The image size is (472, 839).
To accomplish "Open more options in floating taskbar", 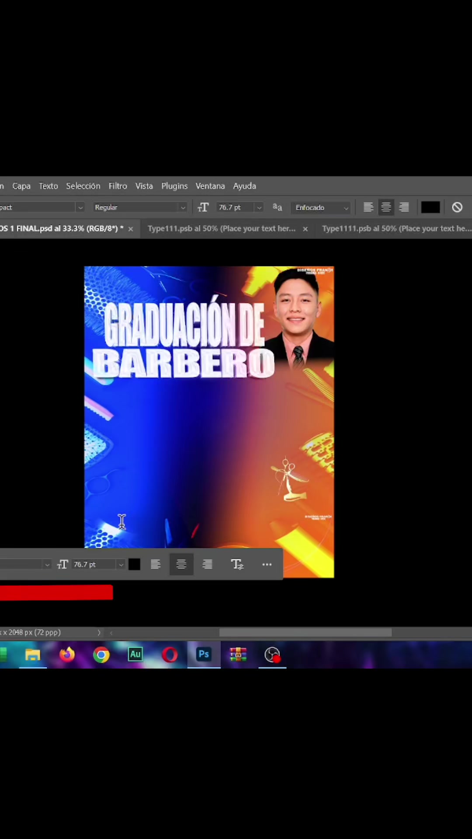I will (267, 565).
